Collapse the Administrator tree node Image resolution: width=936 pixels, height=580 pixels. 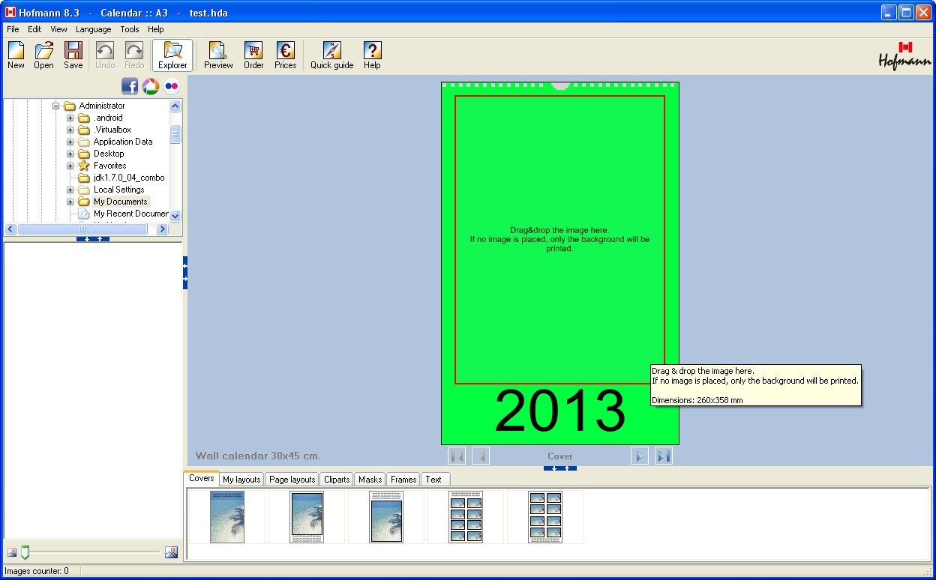[x=55, y=105]
